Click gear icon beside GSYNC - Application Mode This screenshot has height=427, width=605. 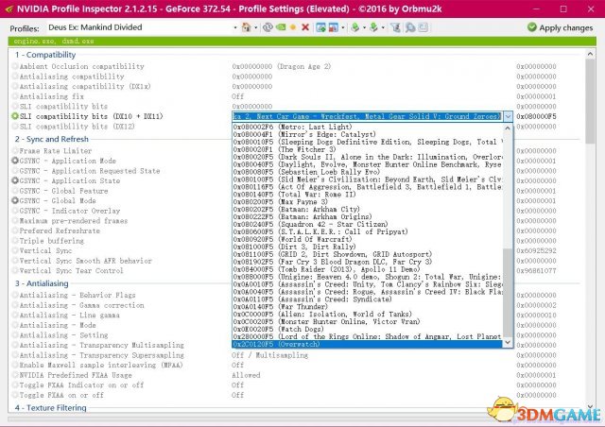pos(14,161)
